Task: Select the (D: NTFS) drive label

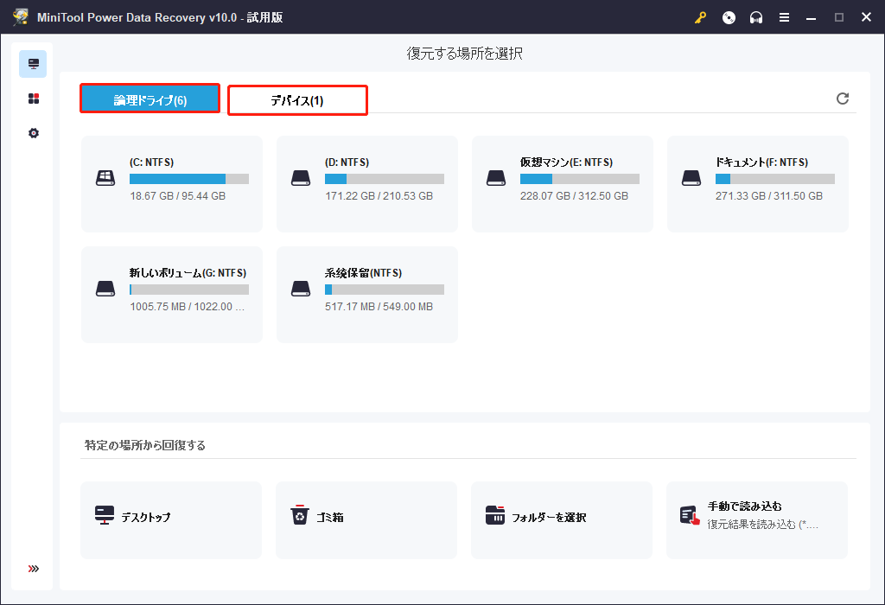Action: 347,162
